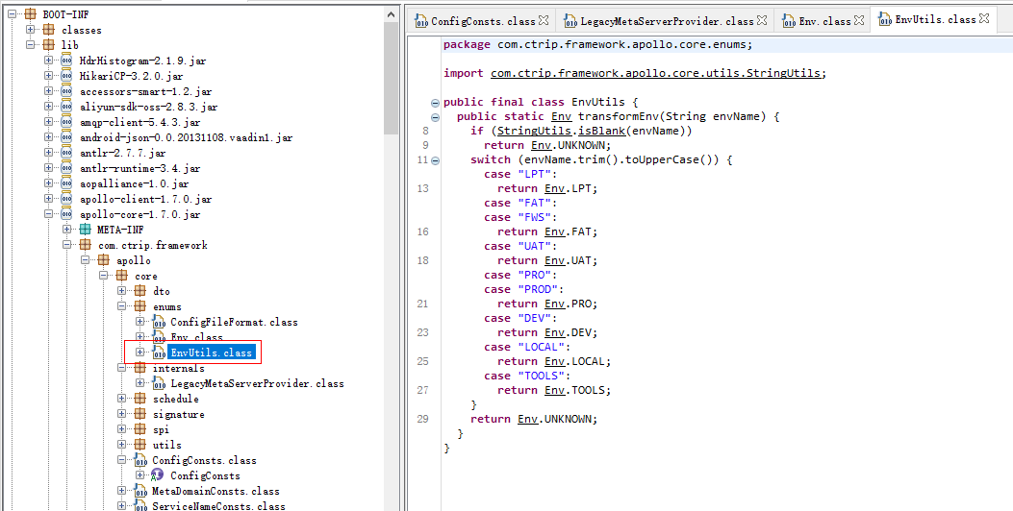Expand the EnvUtils.class node
This screenshot has height=511, width=1013.
click(139, 353)
